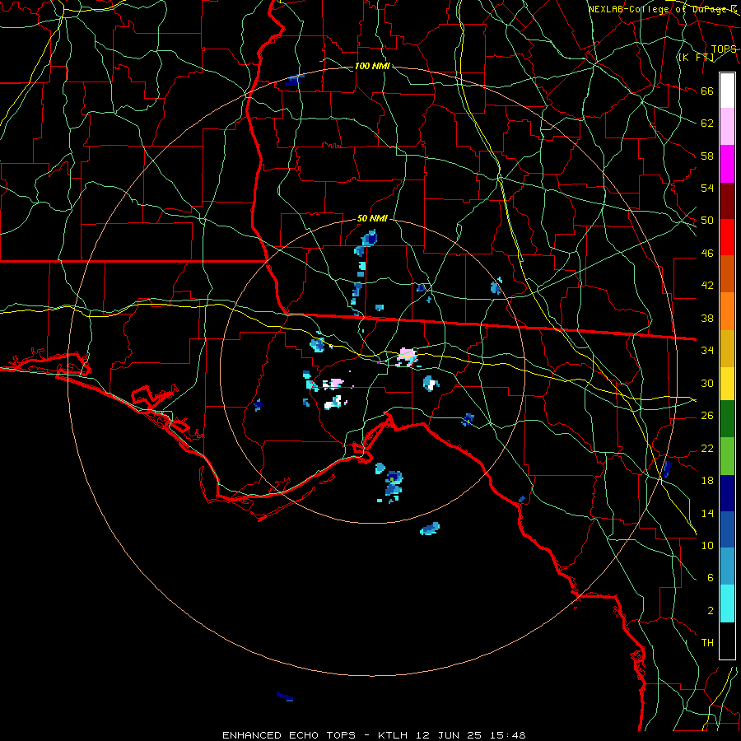
Task: Click the NEXLAB-College of DuPage text
Action: [x=663, y=9]
